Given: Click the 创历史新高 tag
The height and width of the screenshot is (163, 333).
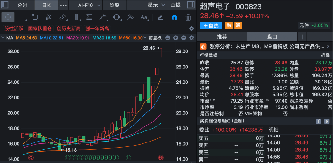Looking at the screenshot, I should coord(68,29).
